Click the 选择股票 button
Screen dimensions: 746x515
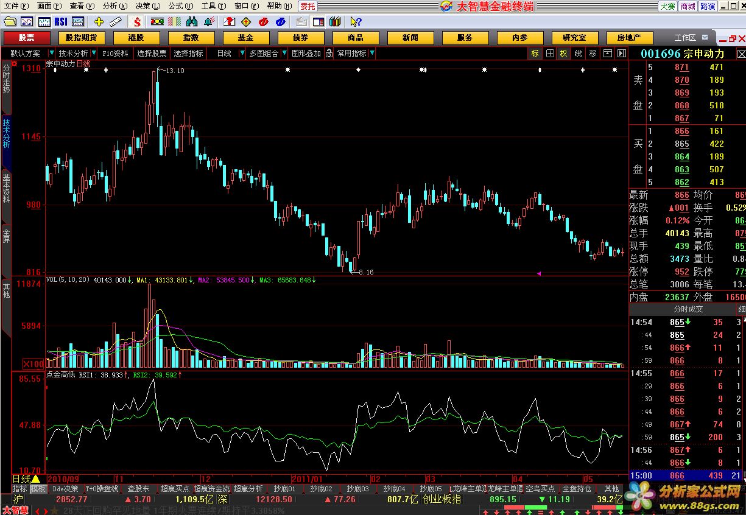[x=152, y=54]
